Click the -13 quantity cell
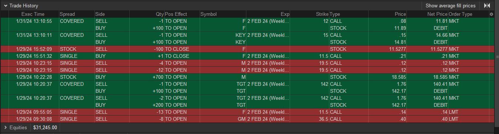This screenshot has width=499, height=134. click(x=147, y=112)
